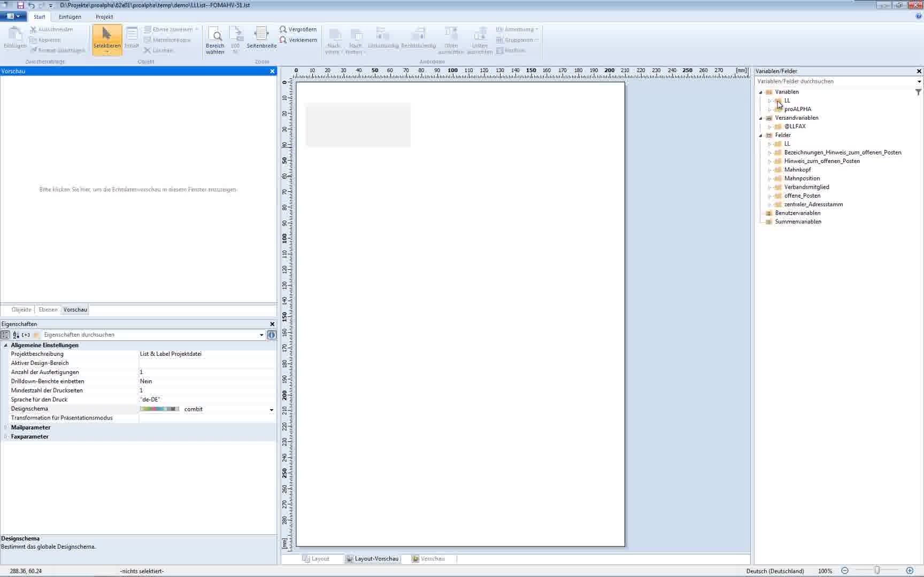This screenshot has height=577, width=924.
Task: Select the gray rectangle object on page
Action: click(x=358, y=125)
